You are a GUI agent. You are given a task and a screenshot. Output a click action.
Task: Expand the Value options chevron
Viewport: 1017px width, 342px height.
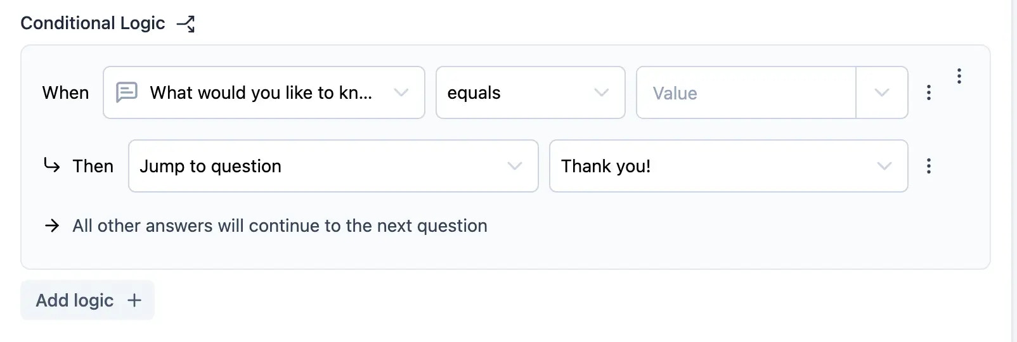click(x=881, y=92)
